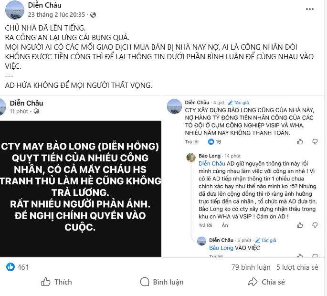Open the post options three-dot menu
Image resolution: width=327 pixels, height=296 pixels.
coord(310,8)
